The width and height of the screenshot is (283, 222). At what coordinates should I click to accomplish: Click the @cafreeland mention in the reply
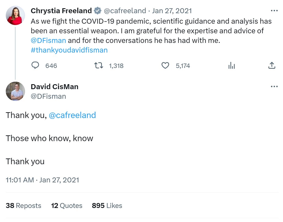pos(72,115)
